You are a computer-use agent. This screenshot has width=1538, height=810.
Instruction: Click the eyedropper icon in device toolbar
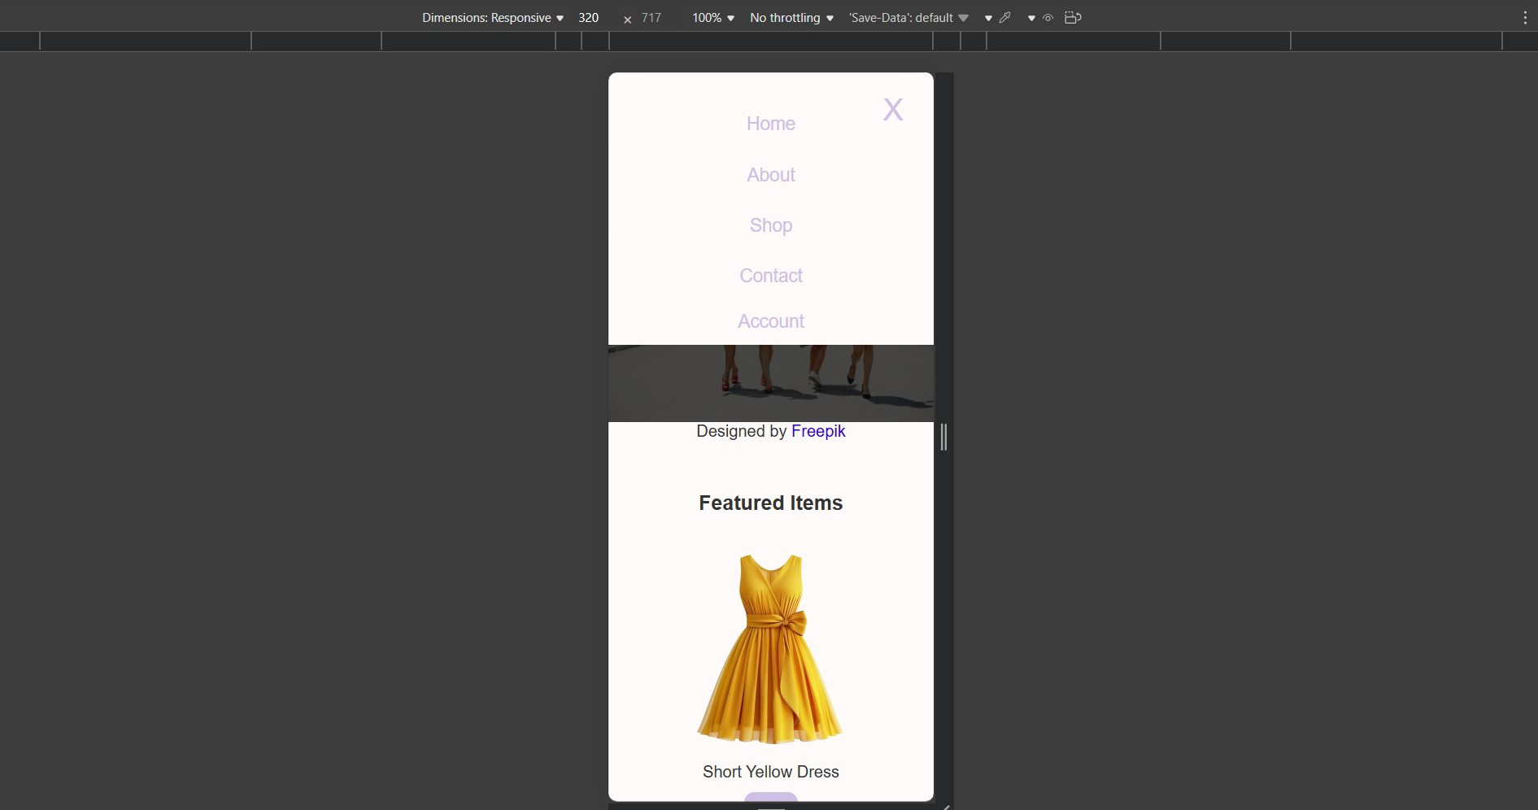tap(1005, 18)
